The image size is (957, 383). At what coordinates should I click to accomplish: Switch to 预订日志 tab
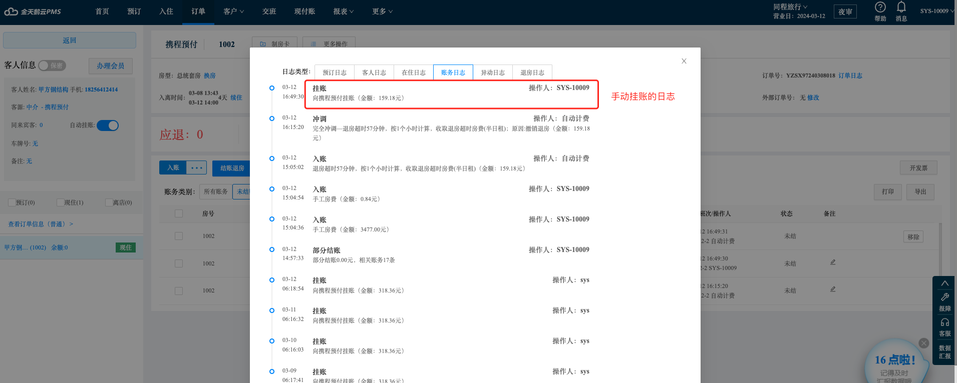pos(335,72)
